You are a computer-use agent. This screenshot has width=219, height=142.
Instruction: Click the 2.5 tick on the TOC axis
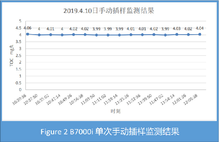point(18,56)
